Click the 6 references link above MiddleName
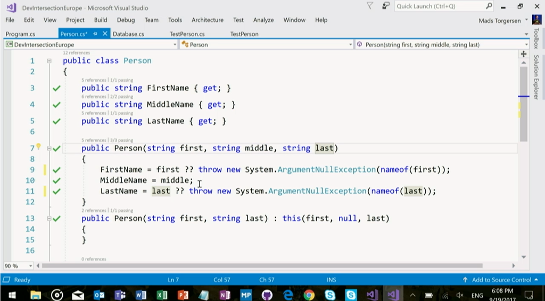 pyautogui.click(x=94, y=97)
